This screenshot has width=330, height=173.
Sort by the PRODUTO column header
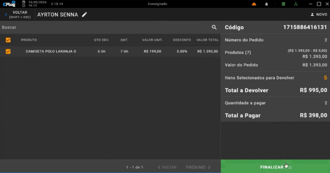tap(29, 40)
